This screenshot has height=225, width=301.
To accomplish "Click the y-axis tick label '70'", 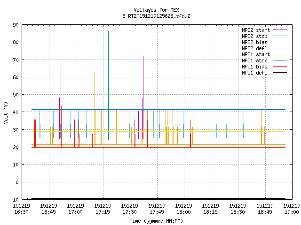I will pos(16,60).
